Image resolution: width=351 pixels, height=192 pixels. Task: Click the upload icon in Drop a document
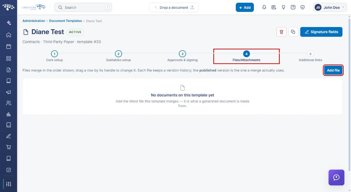[192, 7]
